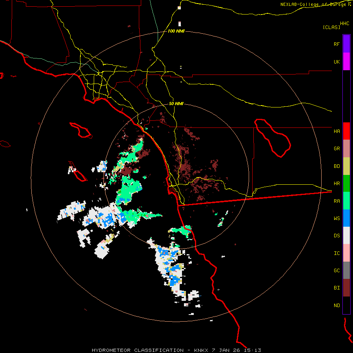Click the GR legend label

coord(337,149)
